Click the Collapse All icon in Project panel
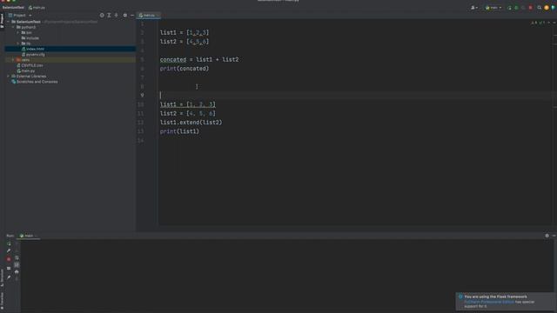Viewport: 557px width, 313px height. tap(116, 16)
